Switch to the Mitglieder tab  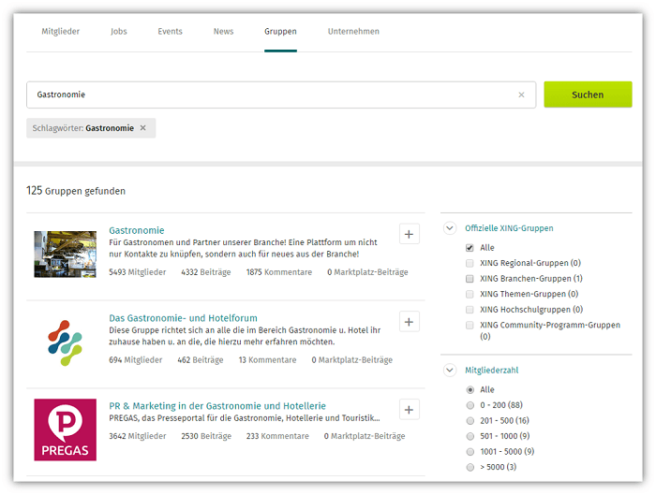(x=60, y=32)
